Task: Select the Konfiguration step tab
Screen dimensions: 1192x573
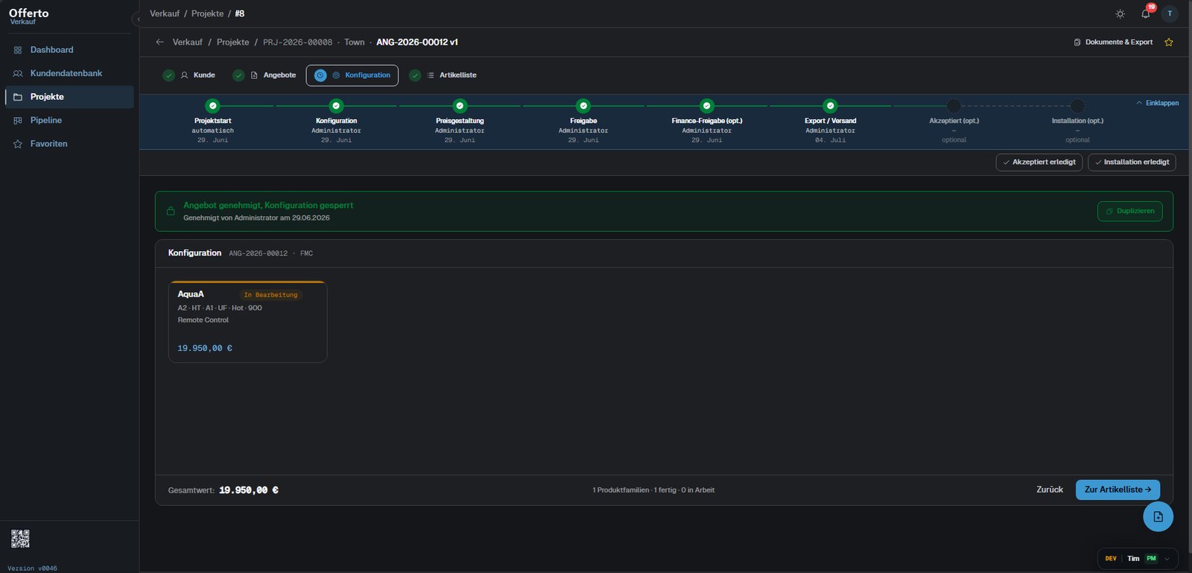Action: tap(352, 75)
